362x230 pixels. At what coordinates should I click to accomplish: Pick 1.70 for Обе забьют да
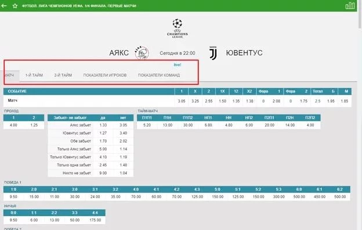point(103,141)
